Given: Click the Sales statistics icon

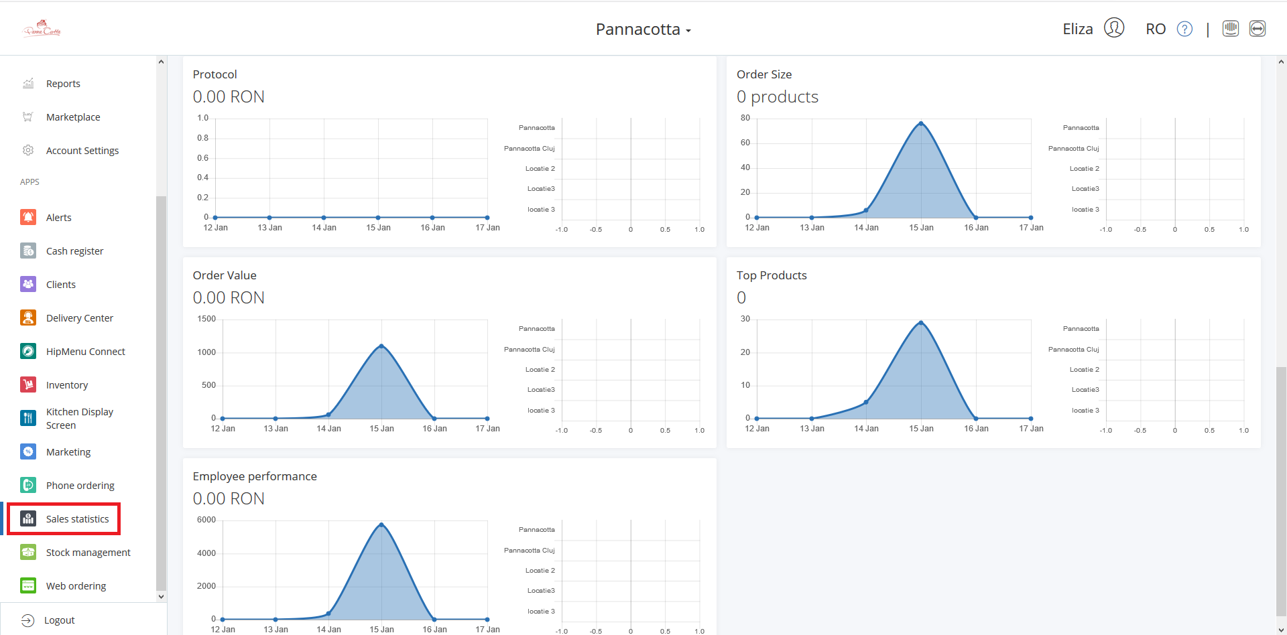Looking at the screenshot, I should (28, 518).
